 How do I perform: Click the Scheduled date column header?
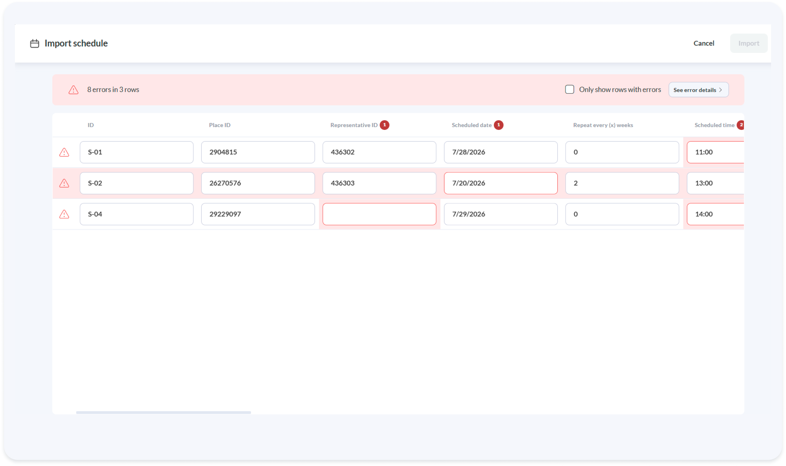(472, 125)
